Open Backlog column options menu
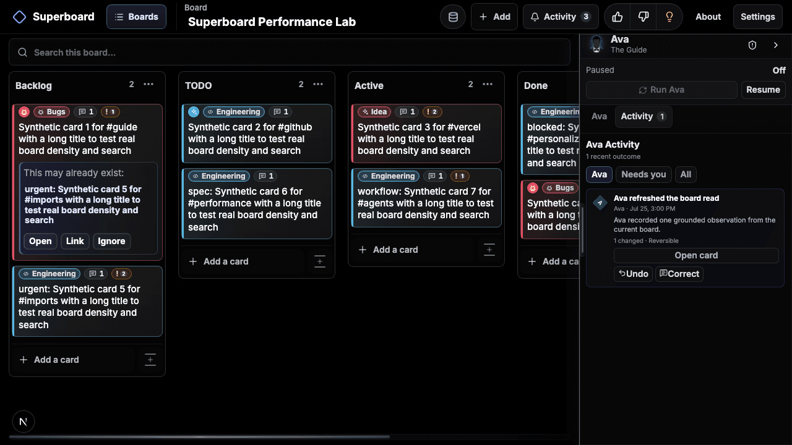This screenshot has width=792, height=445. (x=148, y=85)
